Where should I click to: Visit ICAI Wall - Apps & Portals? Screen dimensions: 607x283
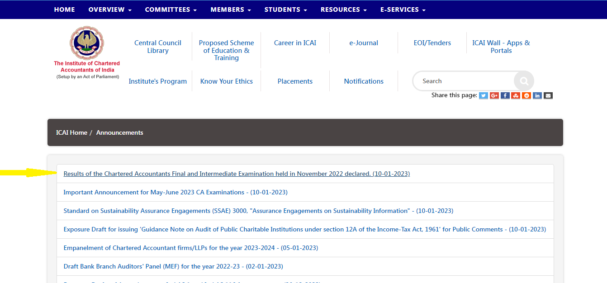[501, 47]
